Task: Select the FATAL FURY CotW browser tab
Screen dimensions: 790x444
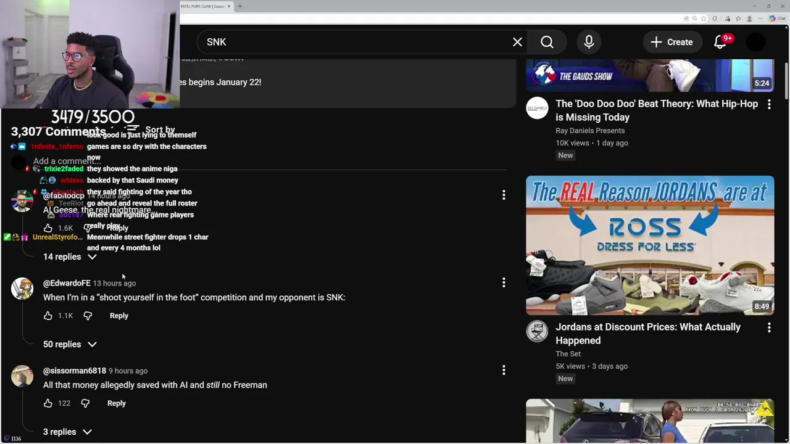Action: coord(202,6)
